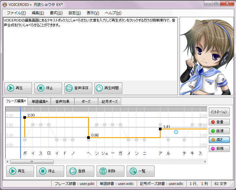Click the 1 行、1 列 cursor position
This screenshot has height=190, width=236.
198,184
